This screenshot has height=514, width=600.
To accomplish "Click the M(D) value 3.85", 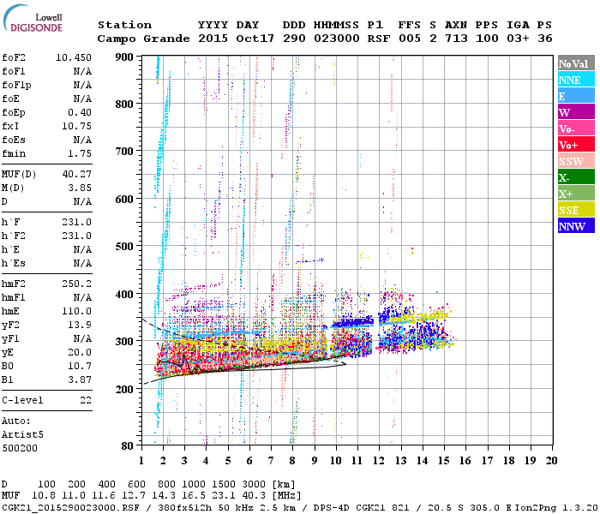I will click(x=80, y=188).
